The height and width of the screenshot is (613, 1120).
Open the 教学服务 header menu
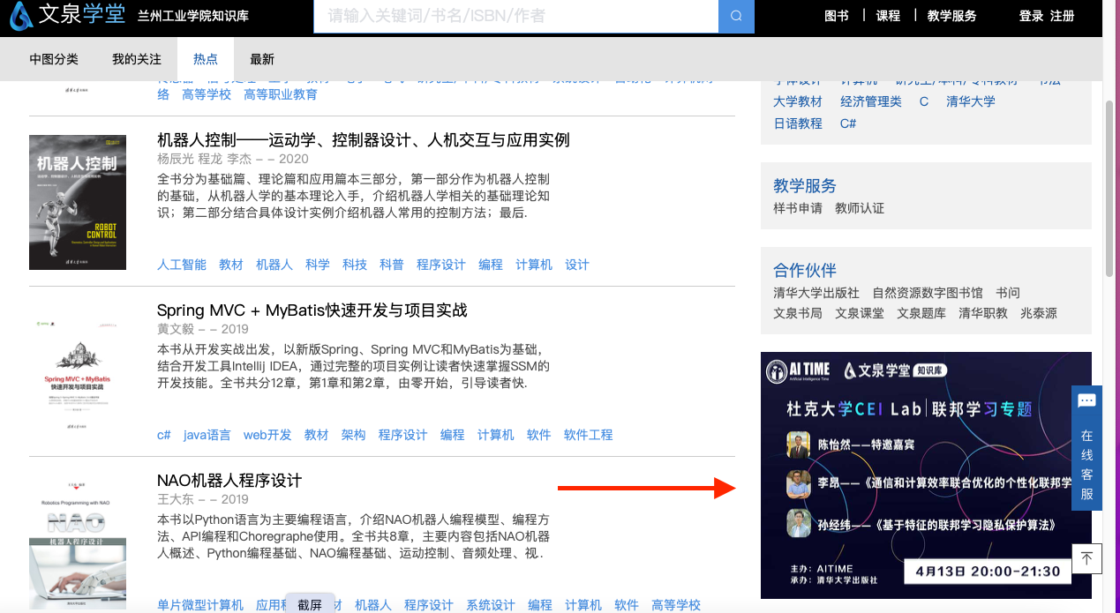(x=951, y=16)
